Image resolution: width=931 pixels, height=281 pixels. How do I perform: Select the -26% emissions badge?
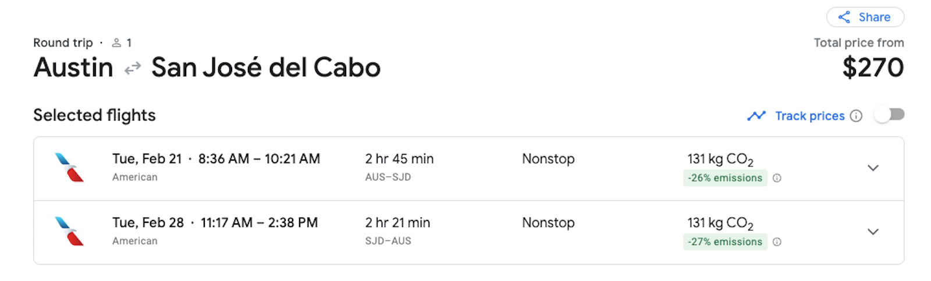pos(725,178)
